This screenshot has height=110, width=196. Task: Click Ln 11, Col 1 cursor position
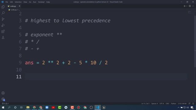click(145, 104)
